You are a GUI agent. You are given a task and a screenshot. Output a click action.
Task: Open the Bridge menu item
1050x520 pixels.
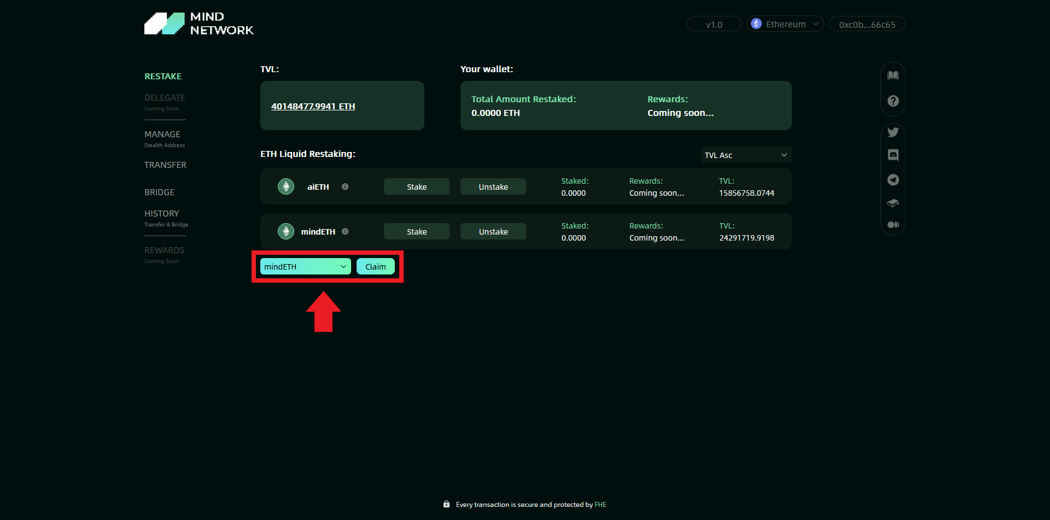tap(159, 192)
